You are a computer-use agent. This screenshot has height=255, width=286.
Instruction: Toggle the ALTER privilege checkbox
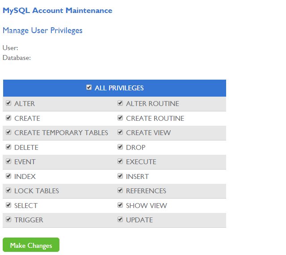point(8,103)
